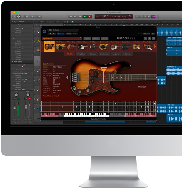The height and width of the screenshot is (189, 182).
Task: Toggle the Clip Length checkbox
Action: click(22, 47)
